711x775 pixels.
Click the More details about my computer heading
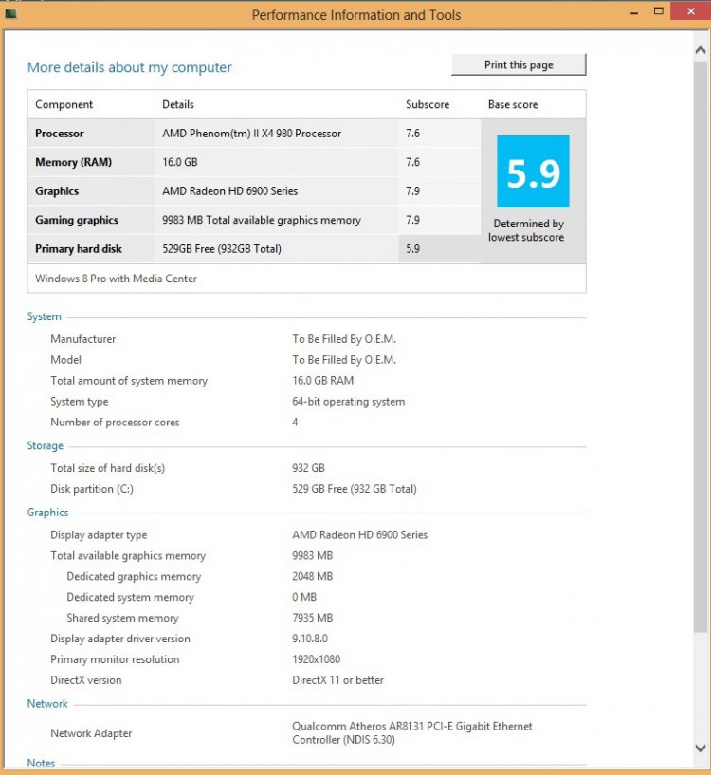tap(129, 67)
